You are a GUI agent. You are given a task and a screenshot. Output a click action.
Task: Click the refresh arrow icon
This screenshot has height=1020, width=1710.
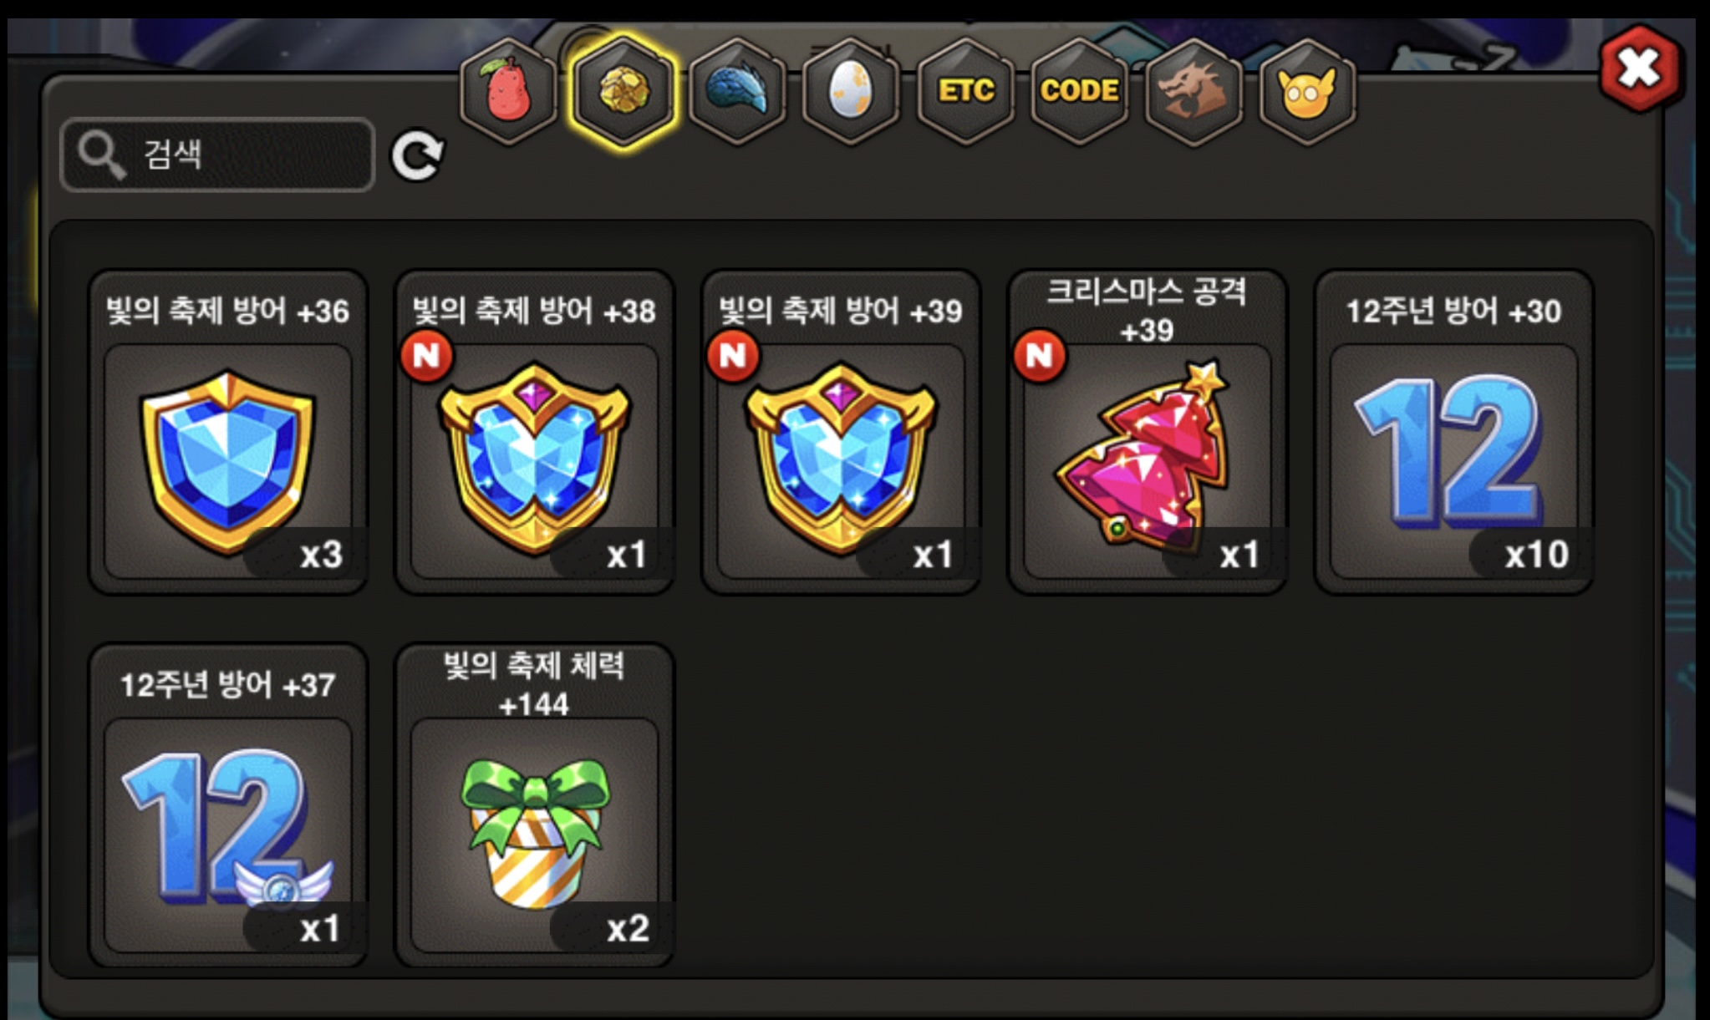tap(417, 155)
